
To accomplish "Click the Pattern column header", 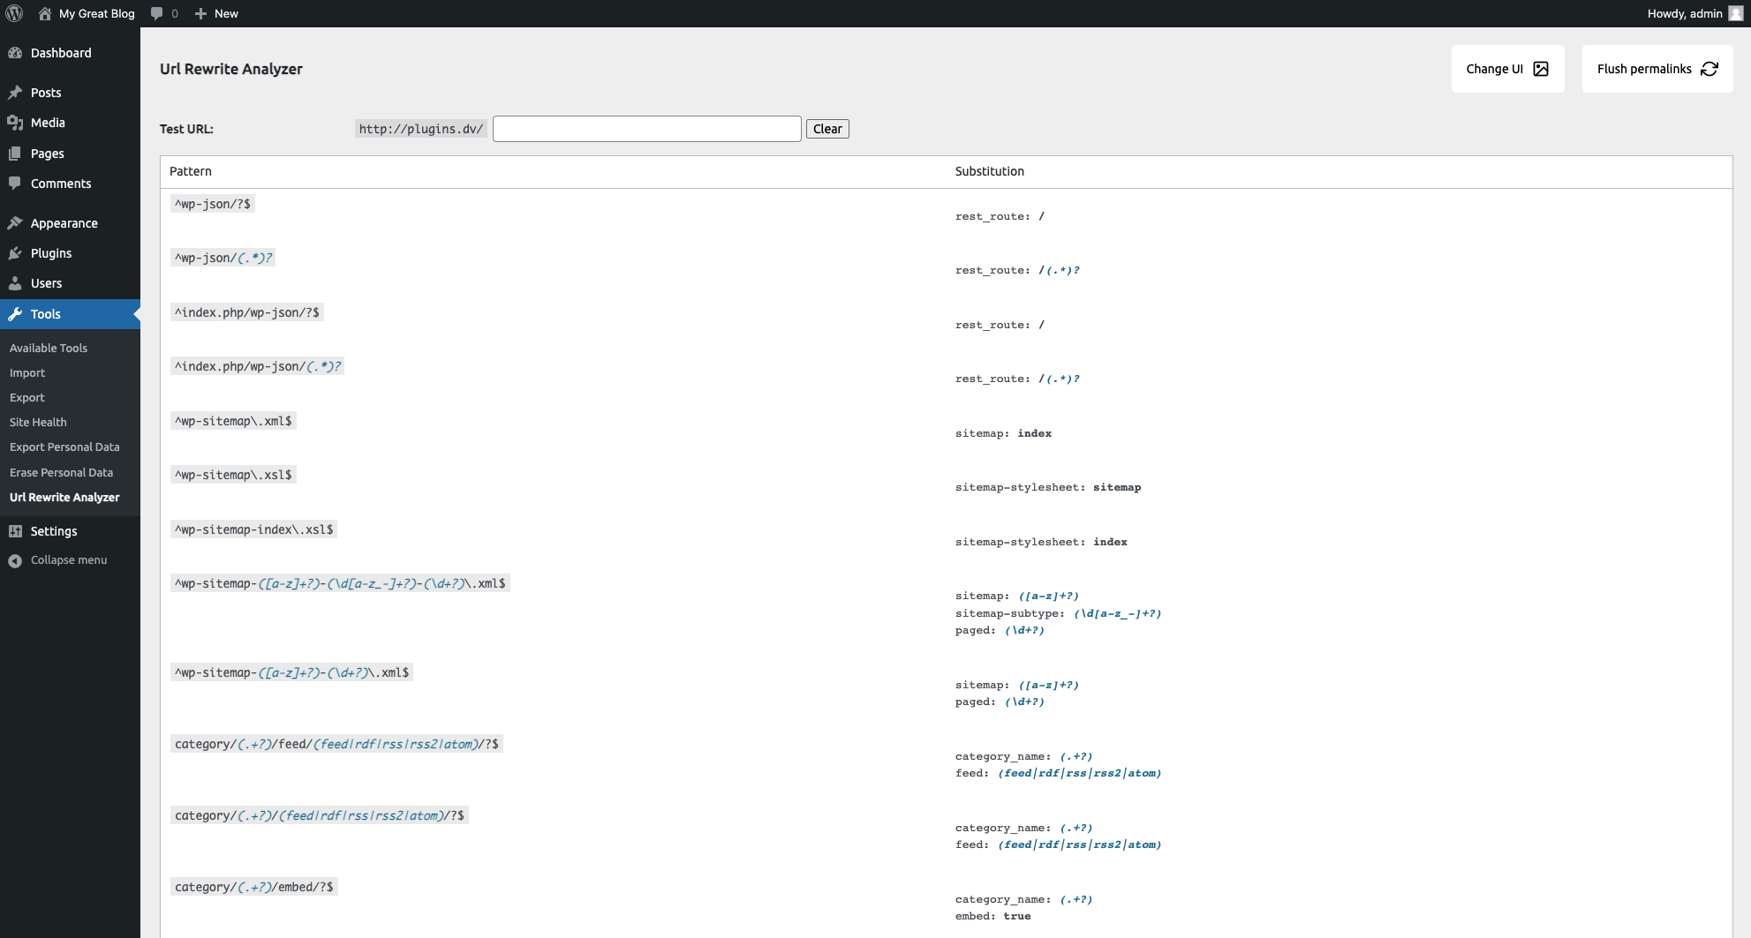I will [x=191, y=171].
